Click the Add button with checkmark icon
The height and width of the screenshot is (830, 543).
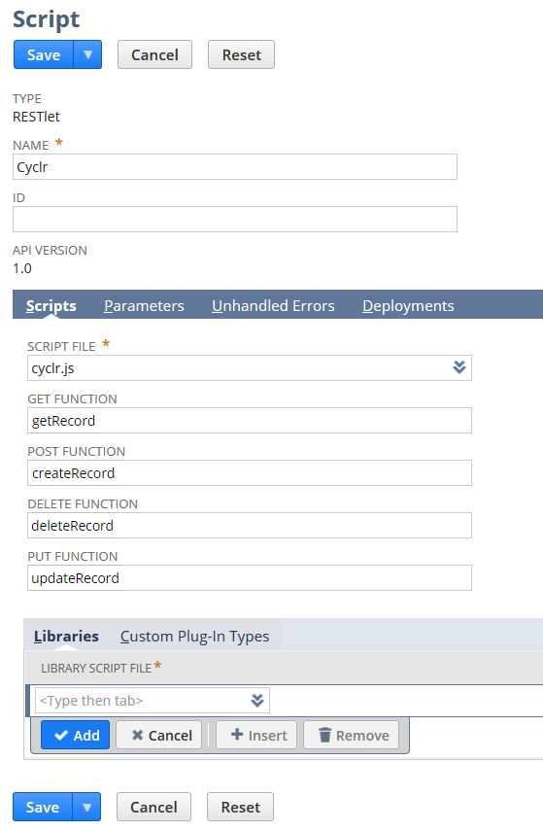point(75,735)
